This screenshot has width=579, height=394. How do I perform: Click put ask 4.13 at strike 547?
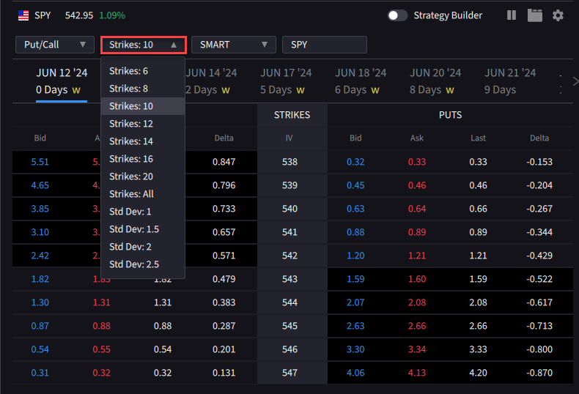(x=417, y=373)
